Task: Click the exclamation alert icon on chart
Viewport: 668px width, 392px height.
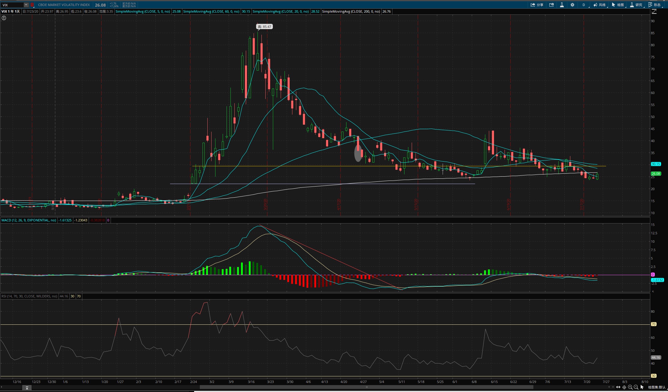Action: coord(4,18)
